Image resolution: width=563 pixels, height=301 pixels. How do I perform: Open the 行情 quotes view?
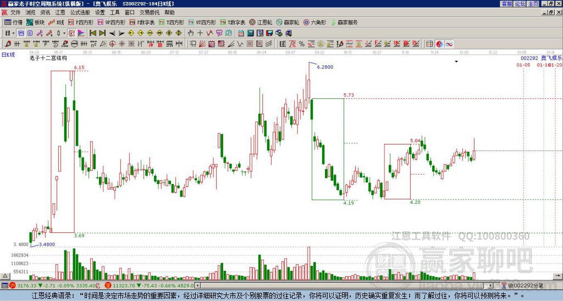pos(14,23)
